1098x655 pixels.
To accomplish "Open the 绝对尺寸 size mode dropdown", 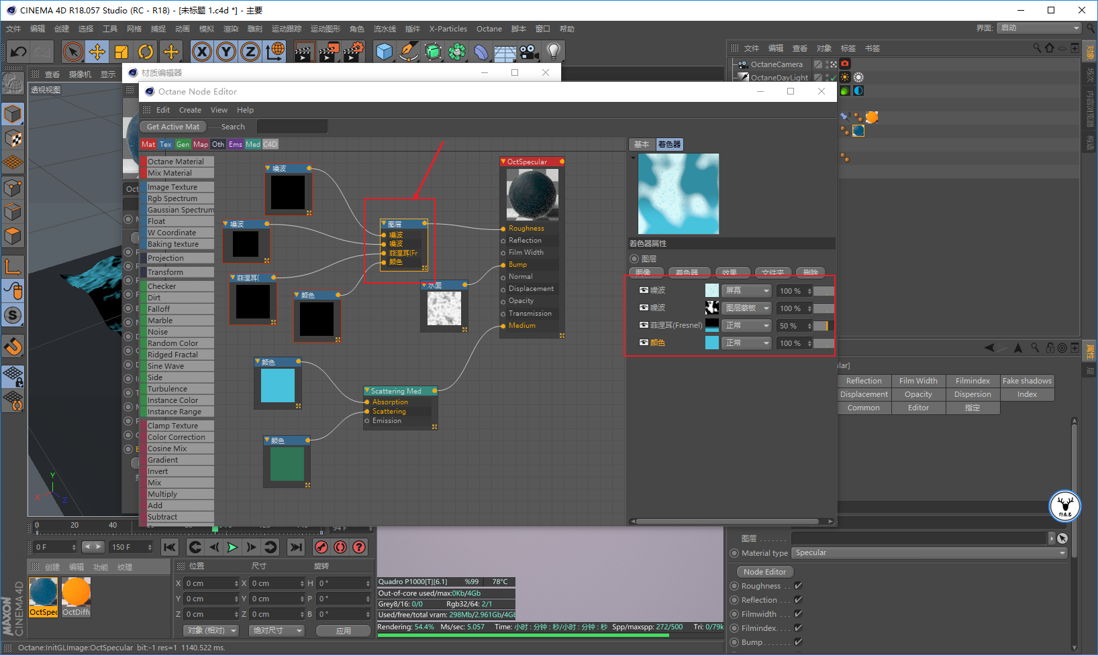I will (x=277, y=630).
